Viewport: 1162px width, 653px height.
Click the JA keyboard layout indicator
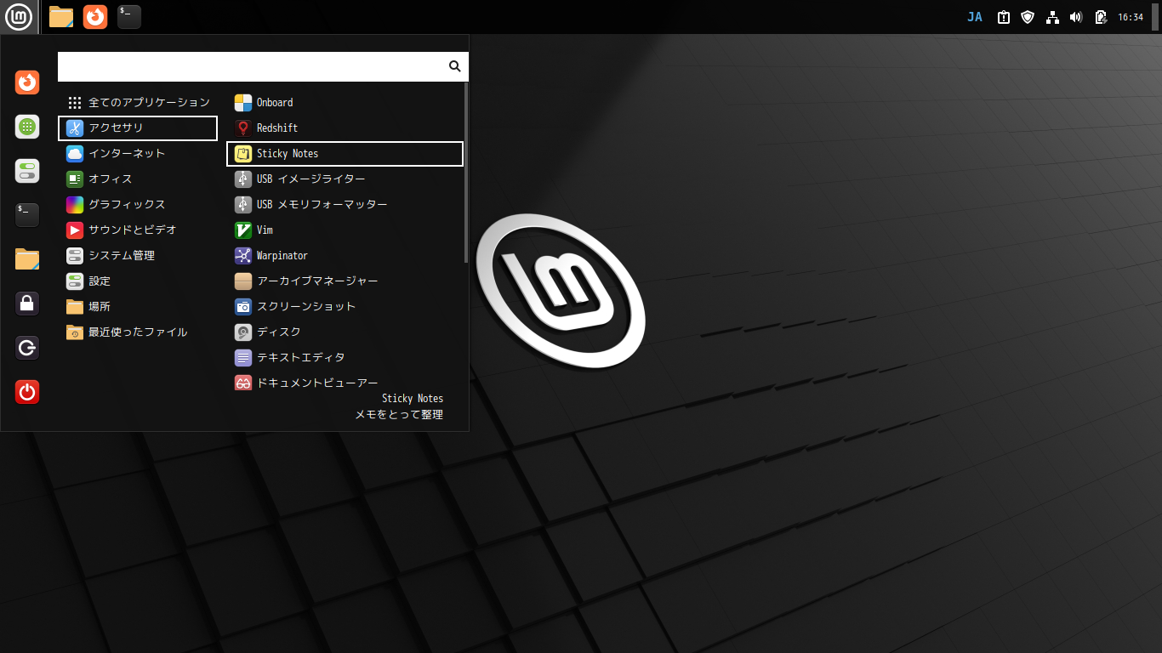point(975,17)
